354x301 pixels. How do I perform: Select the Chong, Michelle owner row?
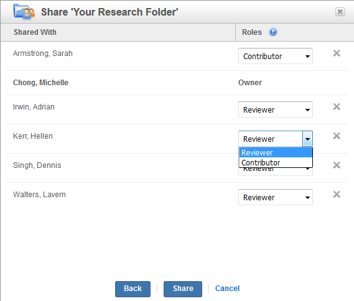click(x=177, y=83)
